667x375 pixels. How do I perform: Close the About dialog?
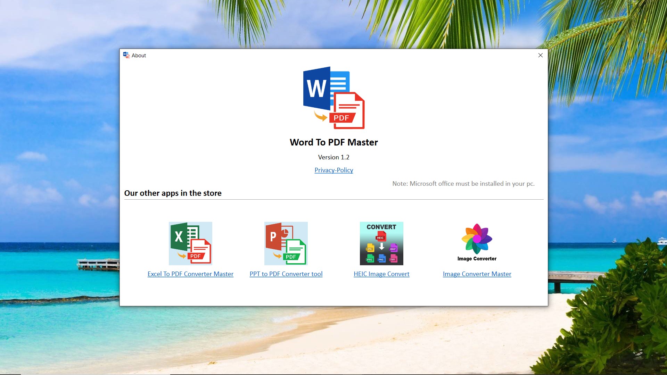540,55
